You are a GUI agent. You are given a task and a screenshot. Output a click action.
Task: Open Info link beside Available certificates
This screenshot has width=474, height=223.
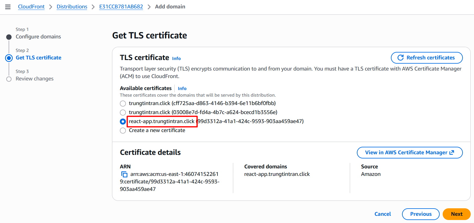click(182, 89)
